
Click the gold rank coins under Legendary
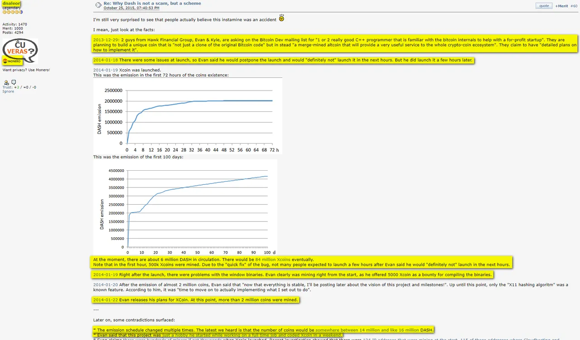[13, 12]
